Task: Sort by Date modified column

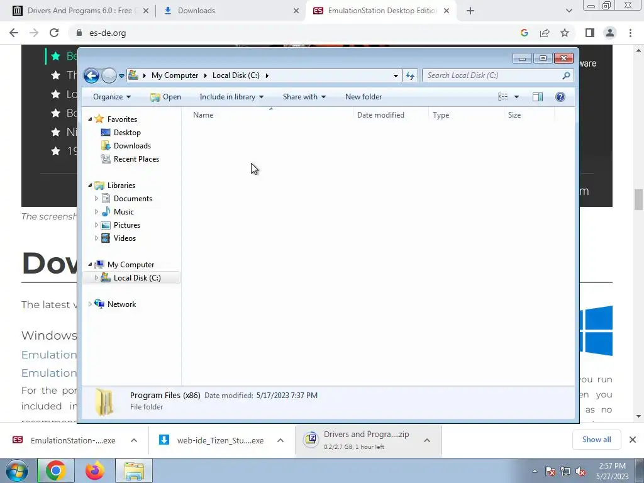Action: (x=391, y=115)
